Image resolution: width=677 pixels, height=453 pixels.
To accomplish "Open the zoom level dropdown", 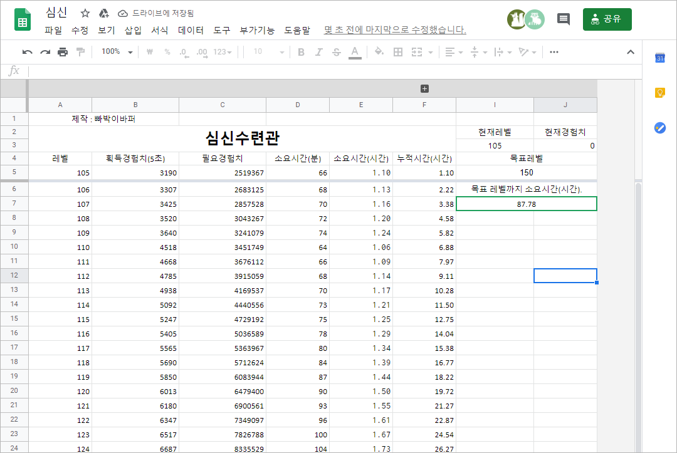I will (x=116, y=52).
